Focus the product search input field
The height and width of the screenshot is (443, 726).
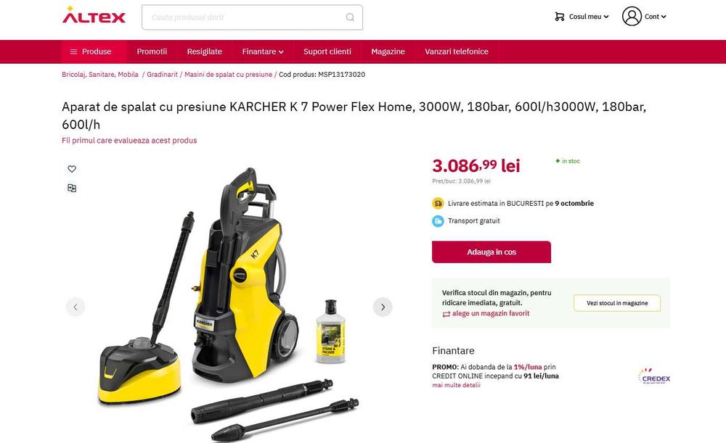point(253,17)
